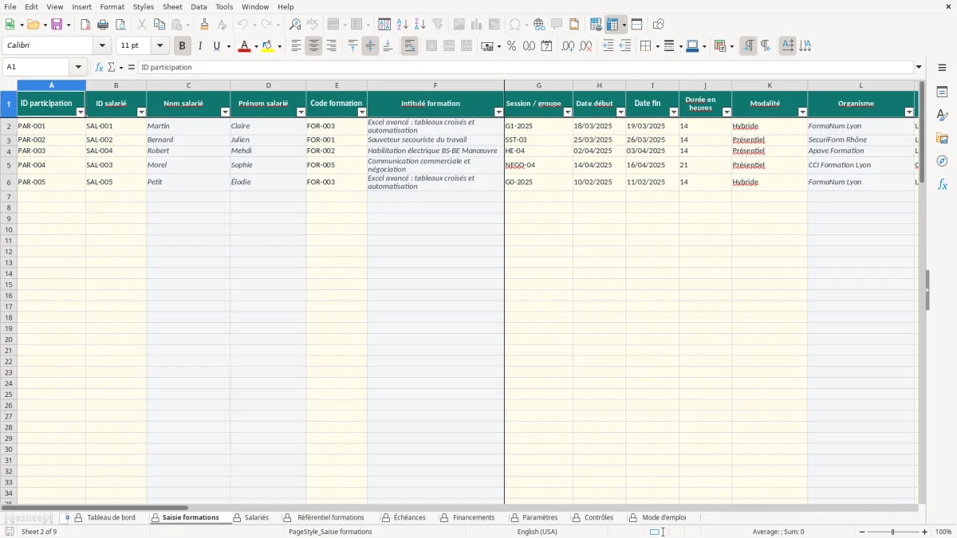Switch to Référentiel formations sheet tab
The image size is (957, 538).
coord(330,518)
